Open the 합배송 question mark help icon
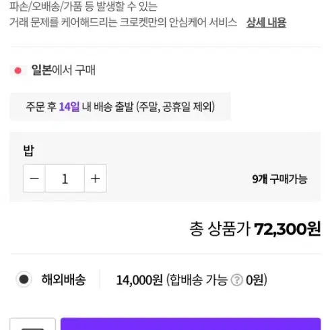The width and height of the screenshot is (330, 330). pyautogui.click(x=237, y=280)
